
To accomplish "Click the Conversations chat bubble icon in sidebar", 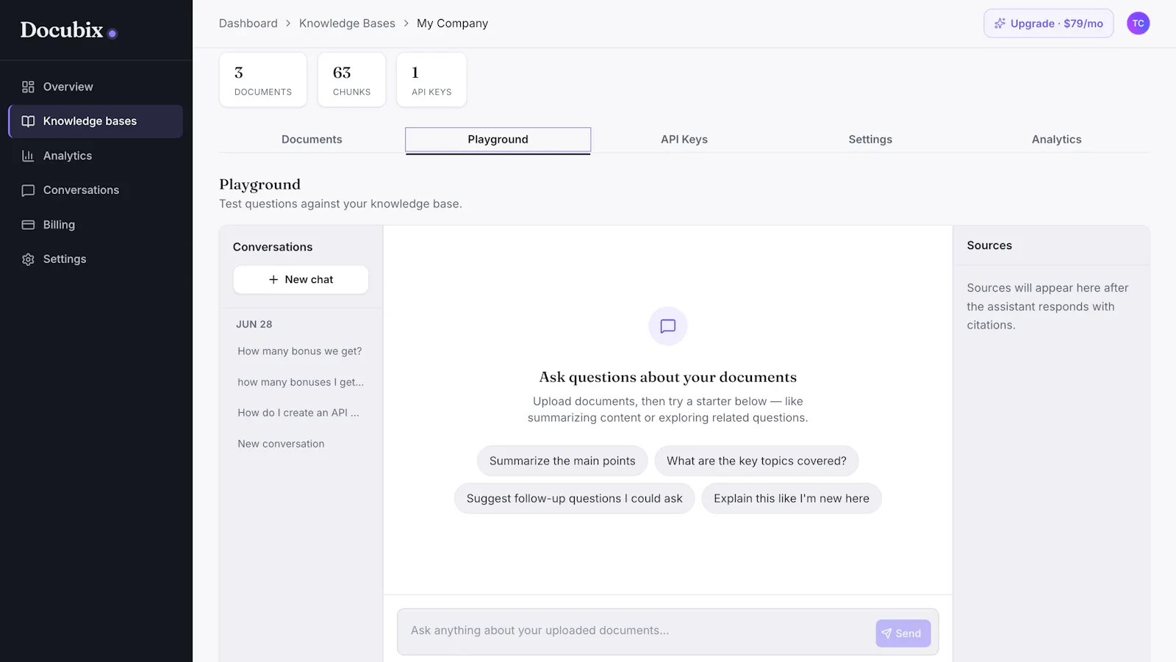I will [28, 190].
